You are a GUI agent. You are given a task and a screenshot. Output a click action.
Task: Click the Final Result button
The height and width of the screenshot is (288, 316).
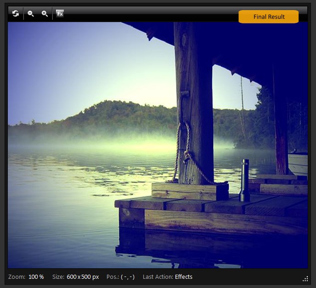coord(268,17)
